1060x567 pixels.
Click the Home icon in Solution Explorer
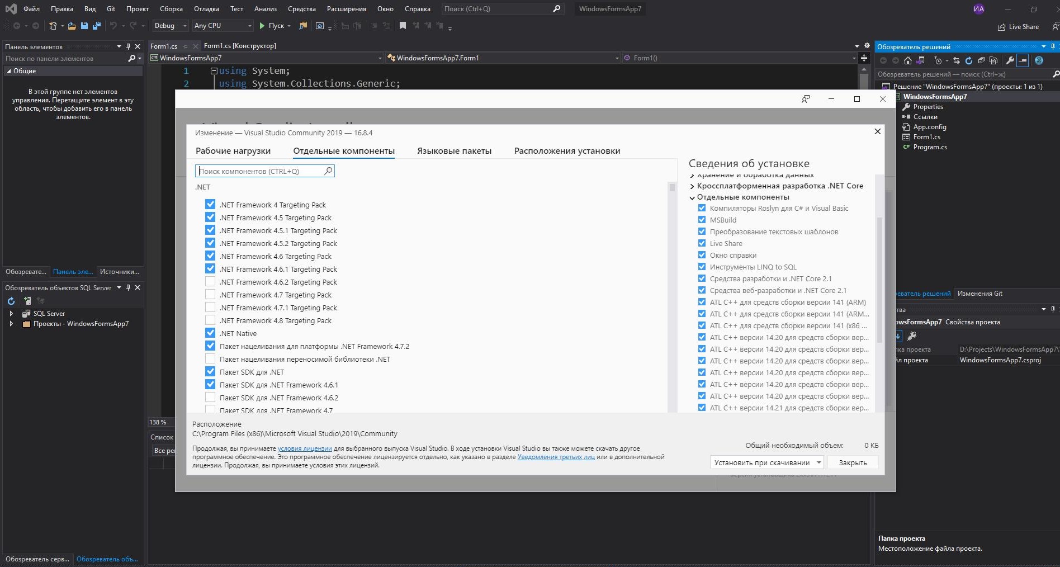click(908, 60)
